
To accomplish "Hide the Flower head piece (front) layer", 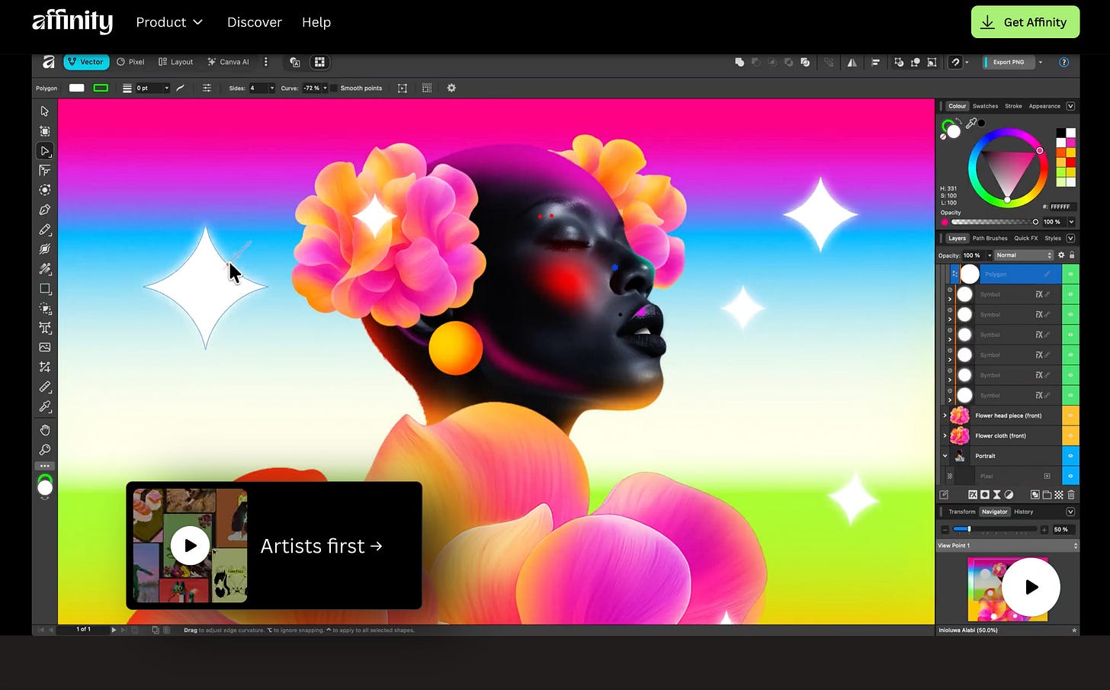I will coord(1070,416).
